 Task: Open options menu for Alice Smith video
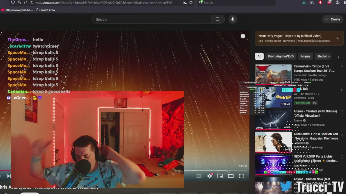(342, 134)
